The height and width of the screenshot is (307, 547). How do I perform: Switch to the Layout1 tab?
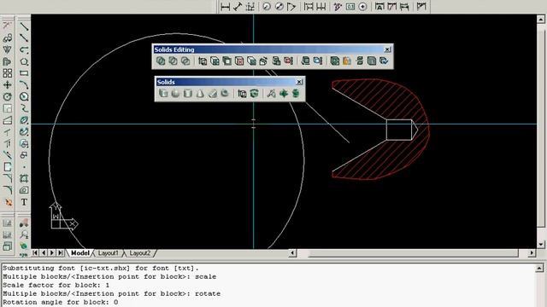point(109,253)
